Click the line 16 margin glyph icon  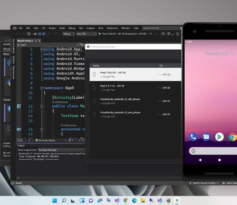click(19, 129)
